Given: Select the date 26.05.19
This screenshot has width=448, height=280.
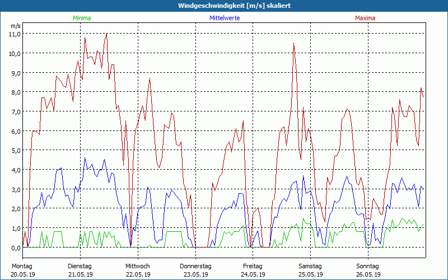Looking at the screenshot, I should coord(368,274).
